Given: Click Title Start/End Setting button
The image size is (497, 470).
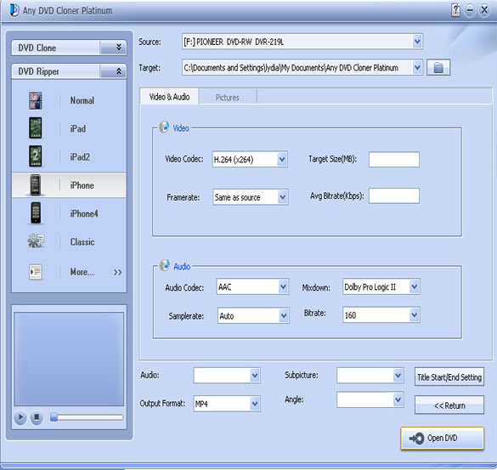Looking at the screenshot, I should [449, 377].
